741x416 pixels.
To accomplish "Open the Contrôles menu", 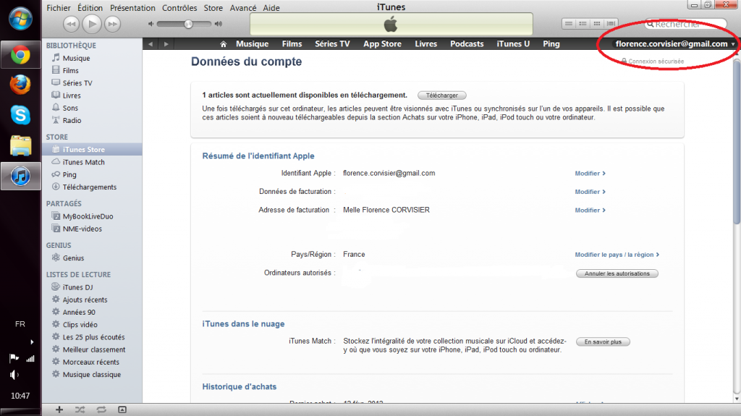I will [x=179, y=7].
